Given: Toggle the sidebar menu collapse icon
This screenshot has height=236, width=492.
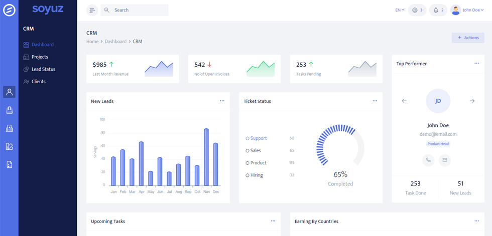Looking at the screenshot, I should pyautogui.click(x=92, y=10).
